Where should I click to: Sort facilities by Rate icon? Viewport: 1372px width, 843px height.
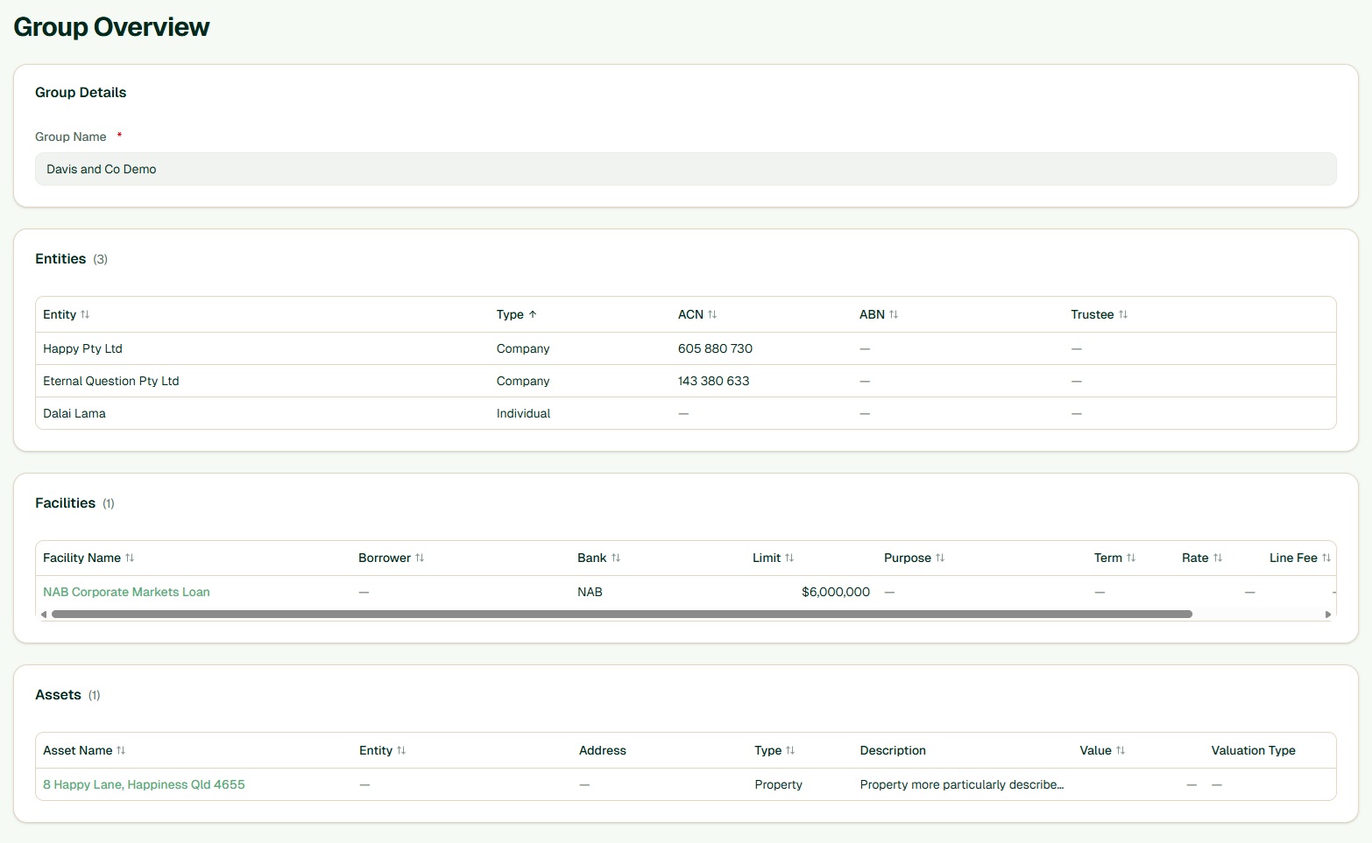tap(1218, 558)
